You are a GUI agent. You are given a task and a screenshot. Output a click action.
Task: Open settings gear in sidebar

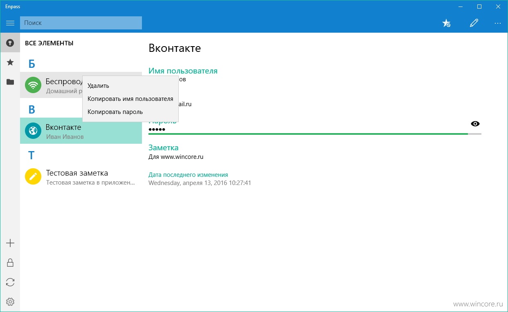10,302
